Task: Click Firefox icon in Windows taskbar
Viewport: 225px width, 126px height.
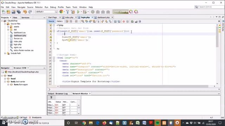Action: pos(104,123)
